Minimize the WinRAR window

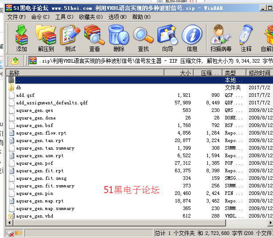[263, 8]
